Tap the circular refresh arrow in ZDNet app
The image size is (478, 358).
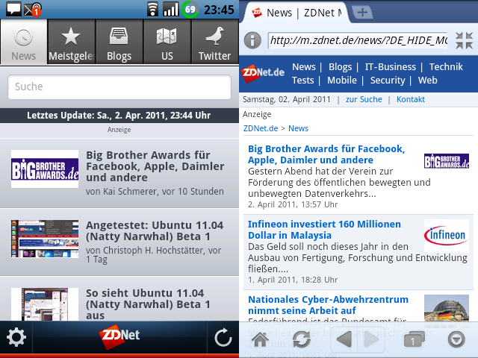tap(223, 337)
